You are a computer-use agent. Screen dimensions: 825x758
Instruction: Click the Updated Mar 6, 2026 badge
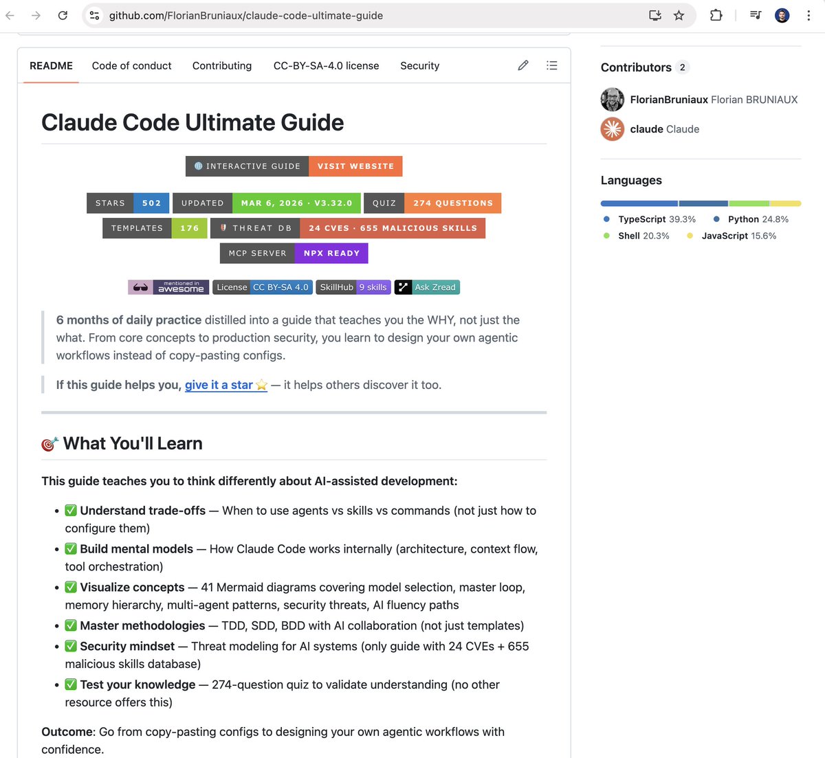(x=267, y=203)
